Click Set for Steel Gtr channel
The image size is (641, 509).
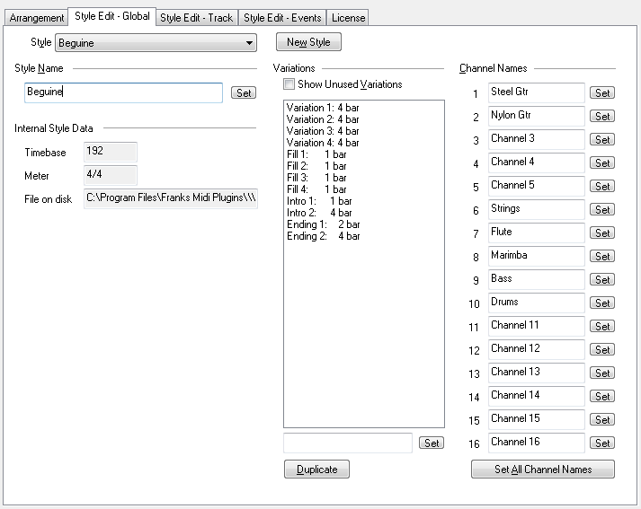[602, 93]
